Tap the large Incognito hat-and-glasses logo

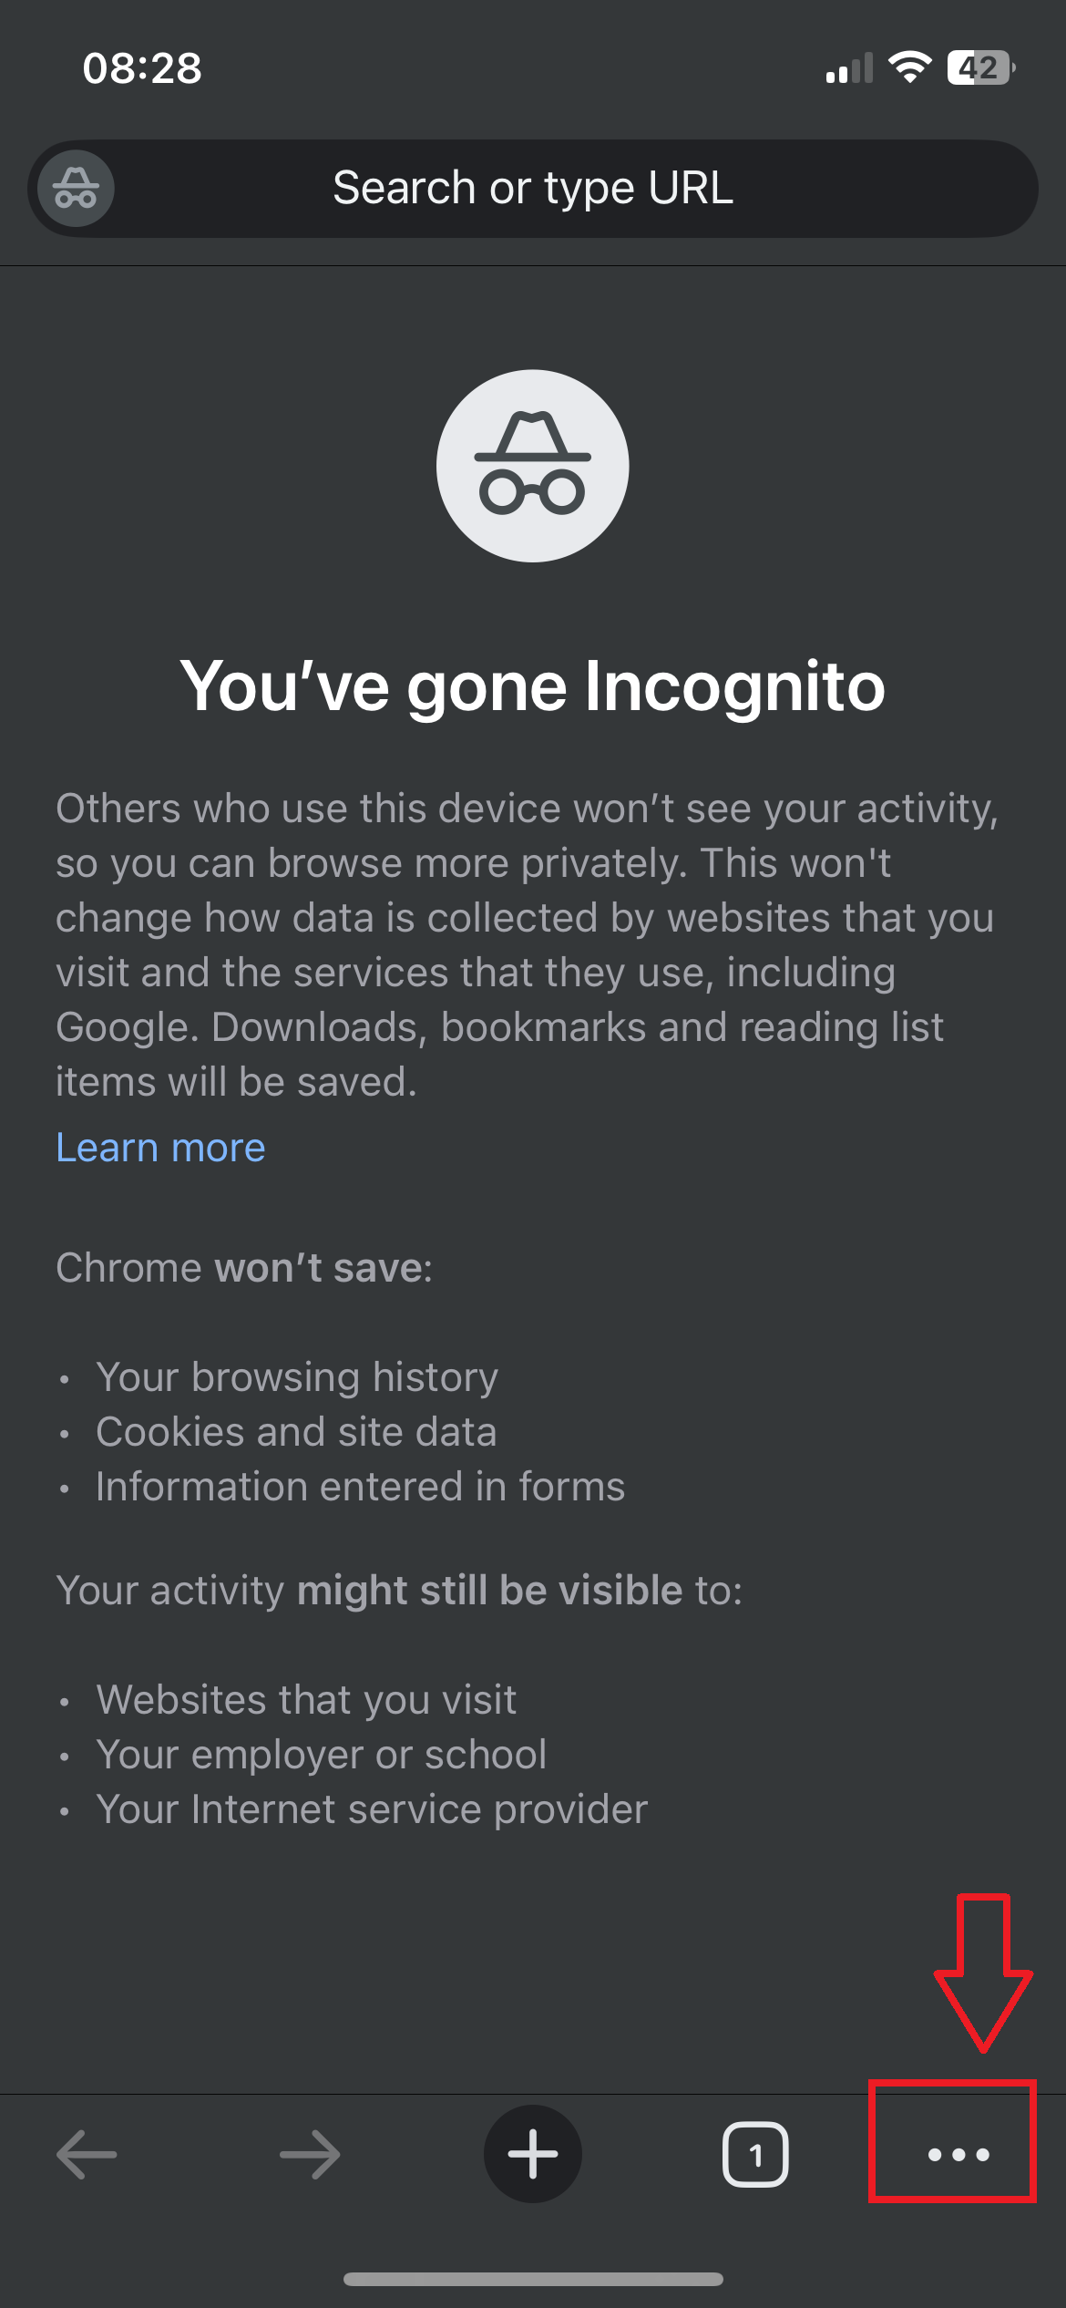[533, 466]
